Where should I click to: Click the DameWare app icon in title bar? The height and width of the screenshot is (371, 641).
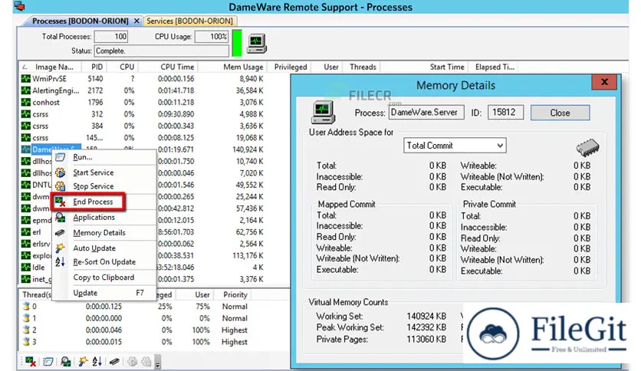point(19,7)
